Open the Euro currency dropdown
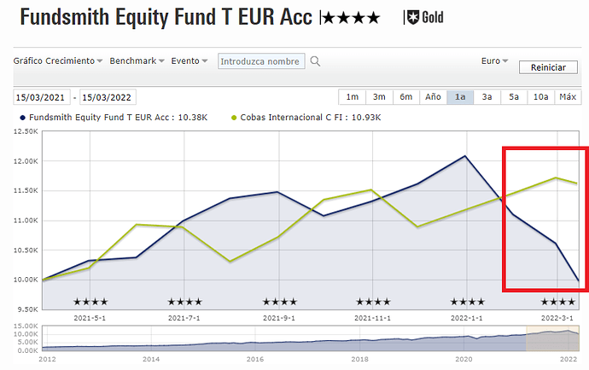 pyautogui.click(x=494, y=61)
